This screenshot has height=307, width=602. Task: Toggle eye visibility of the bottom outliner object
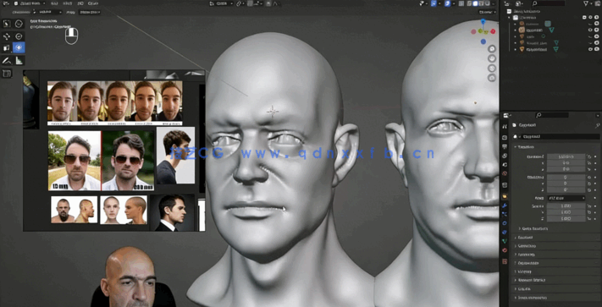(590, 49)
